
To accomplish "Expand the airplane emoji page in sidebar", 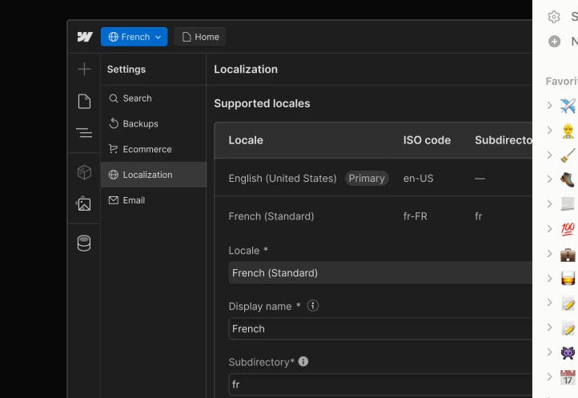I will [x=550, y=106].
